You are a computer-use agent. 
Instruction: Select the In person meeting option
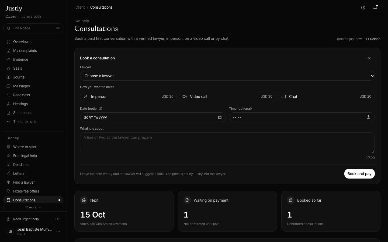click(x=128, y=97)
